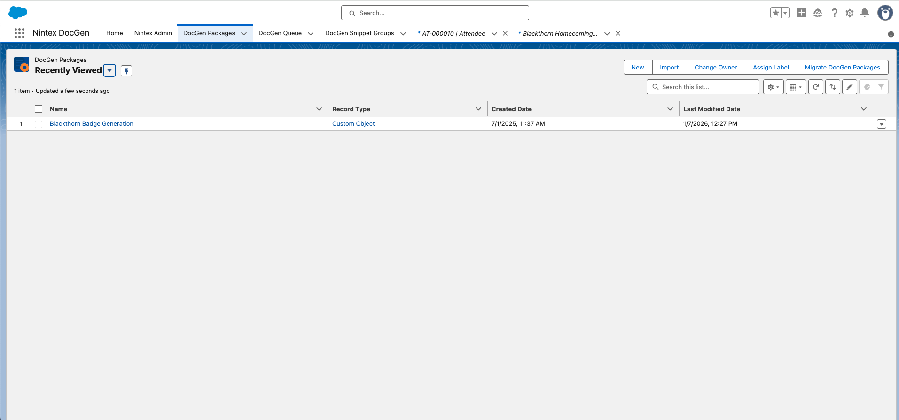899x420 pixels.
Task: Expand Name column header menu
Action: (319, 109)
